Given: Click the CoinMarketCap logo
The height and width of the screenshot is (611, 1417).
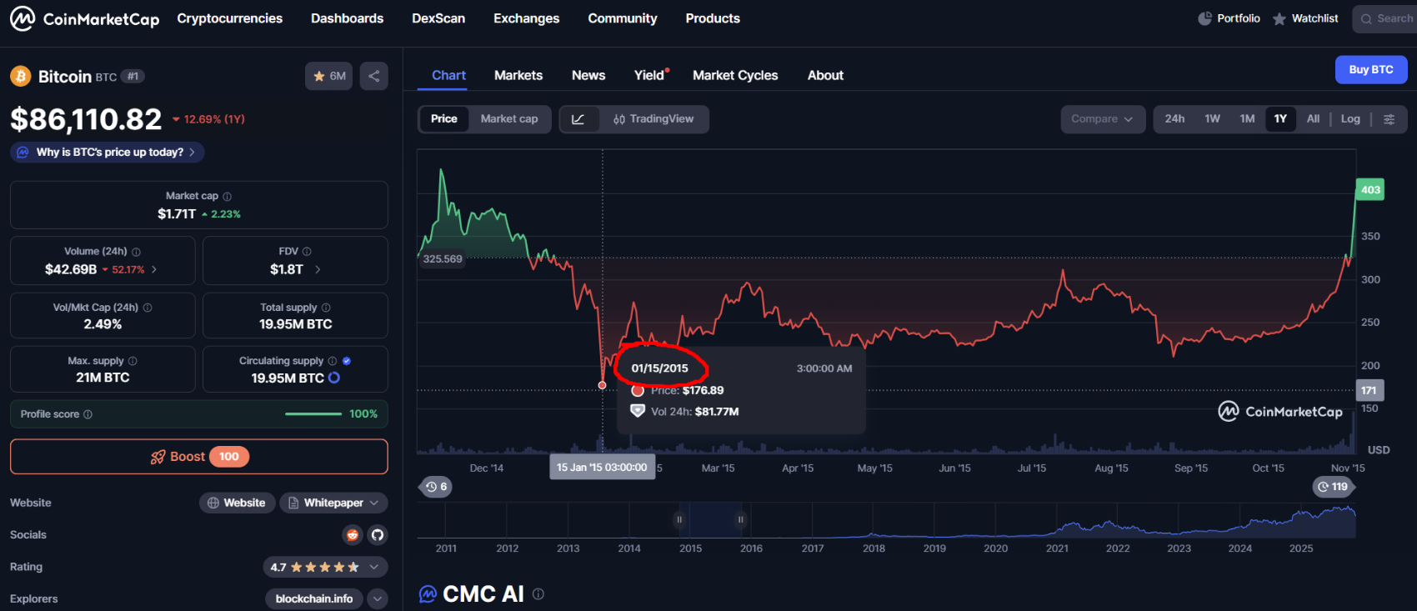Looking at the screenshot, I should coord(84,18).
